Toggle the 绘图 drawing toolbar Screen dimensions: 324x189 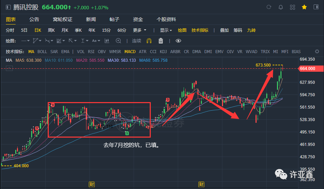[x=182, y=30]
